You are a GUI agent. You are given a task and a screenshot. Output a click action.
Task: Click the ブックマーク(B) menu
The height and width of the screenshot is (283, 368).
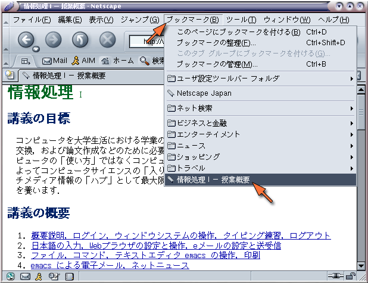[x=193, y=20]
